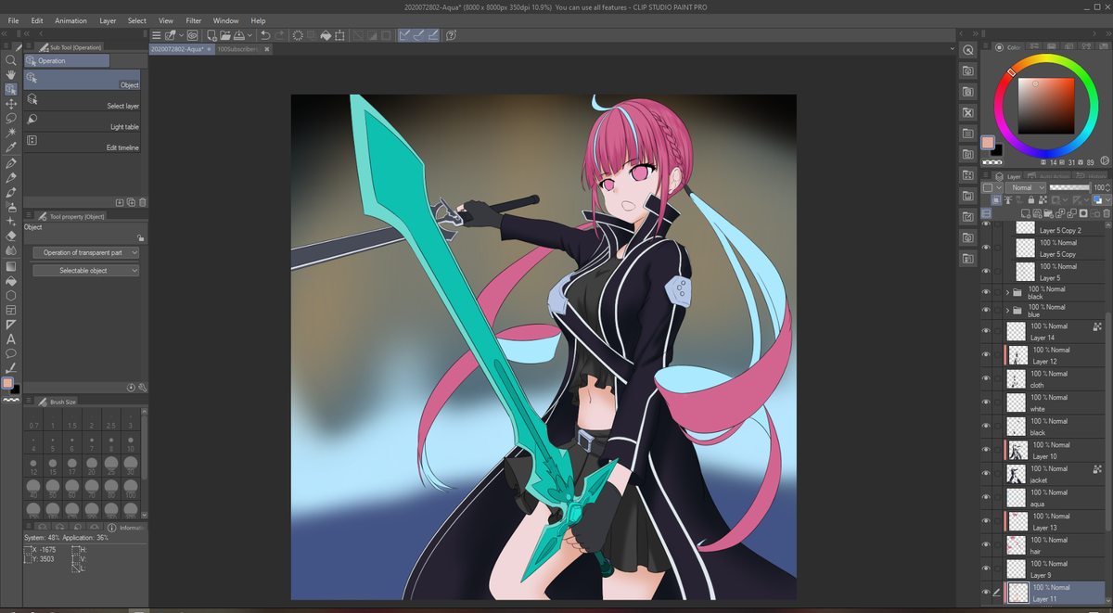Select the Ruler tool
Viewport: 1113px width, 613px height.
coord(11,325)
